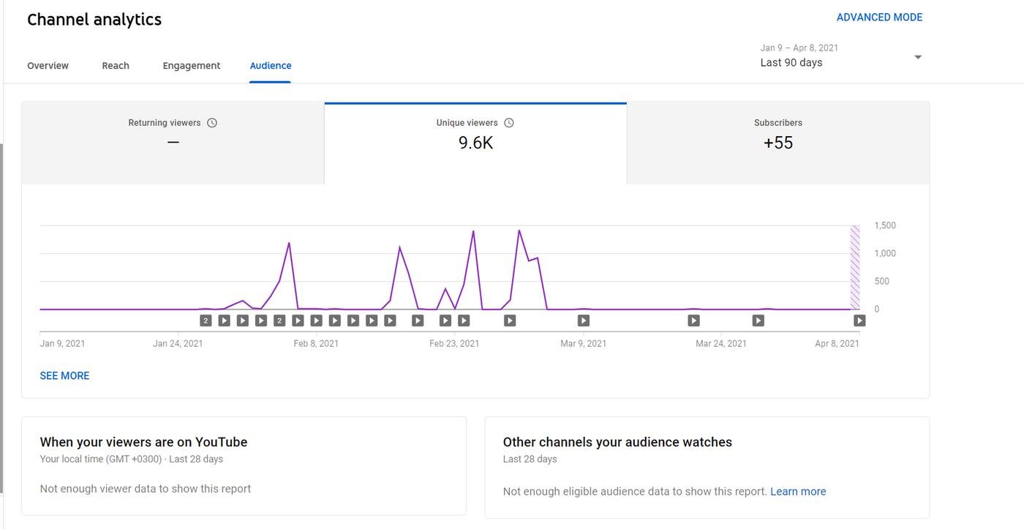The width and height of the screenshot is (1024, 529).
Task: Click the first video marker labeled 2
Action: (x=206, y=320)
